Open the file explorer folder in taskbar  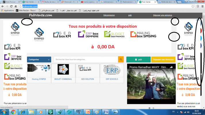[31, 112]
